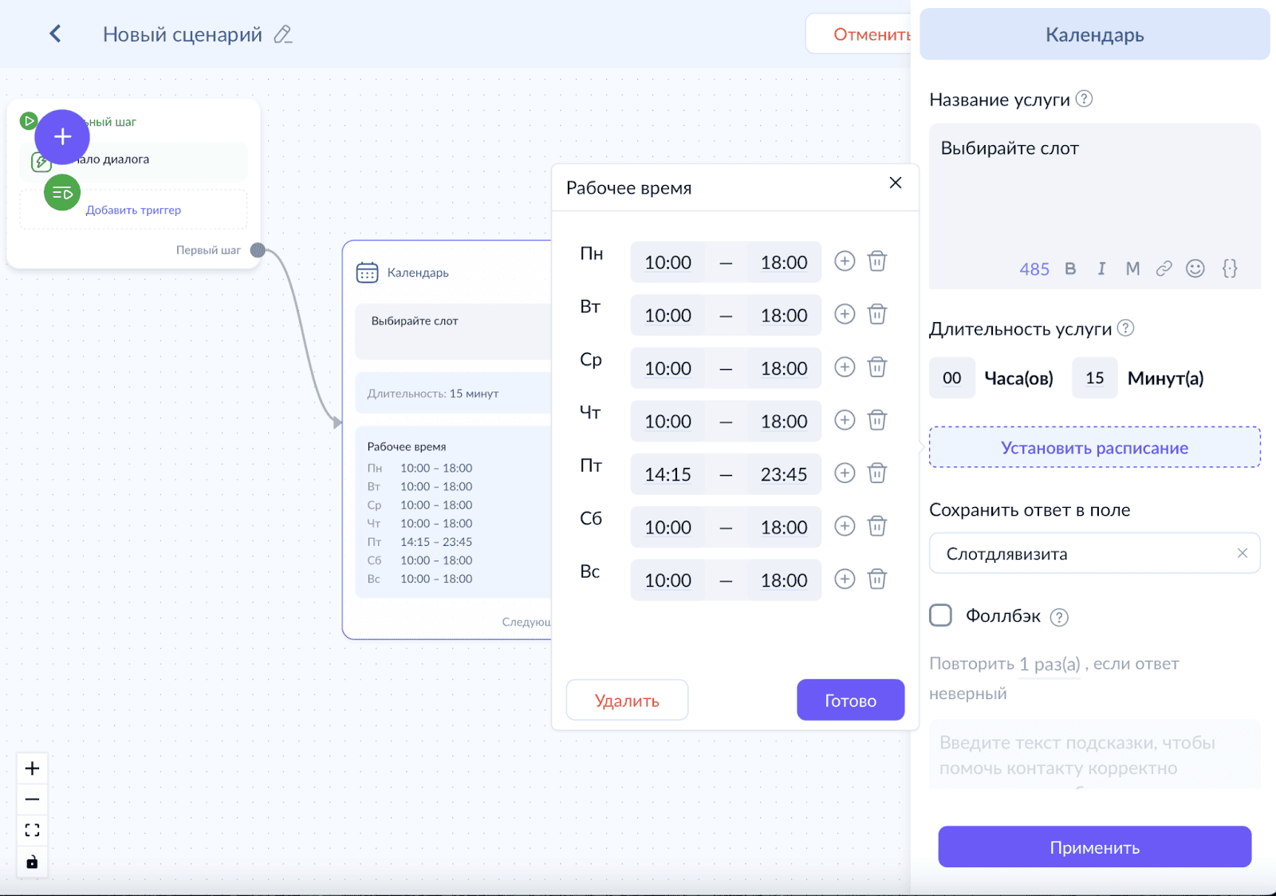Open Пт end time 23:45
This screenshot has width=1276, height=896.
(784, 474)
